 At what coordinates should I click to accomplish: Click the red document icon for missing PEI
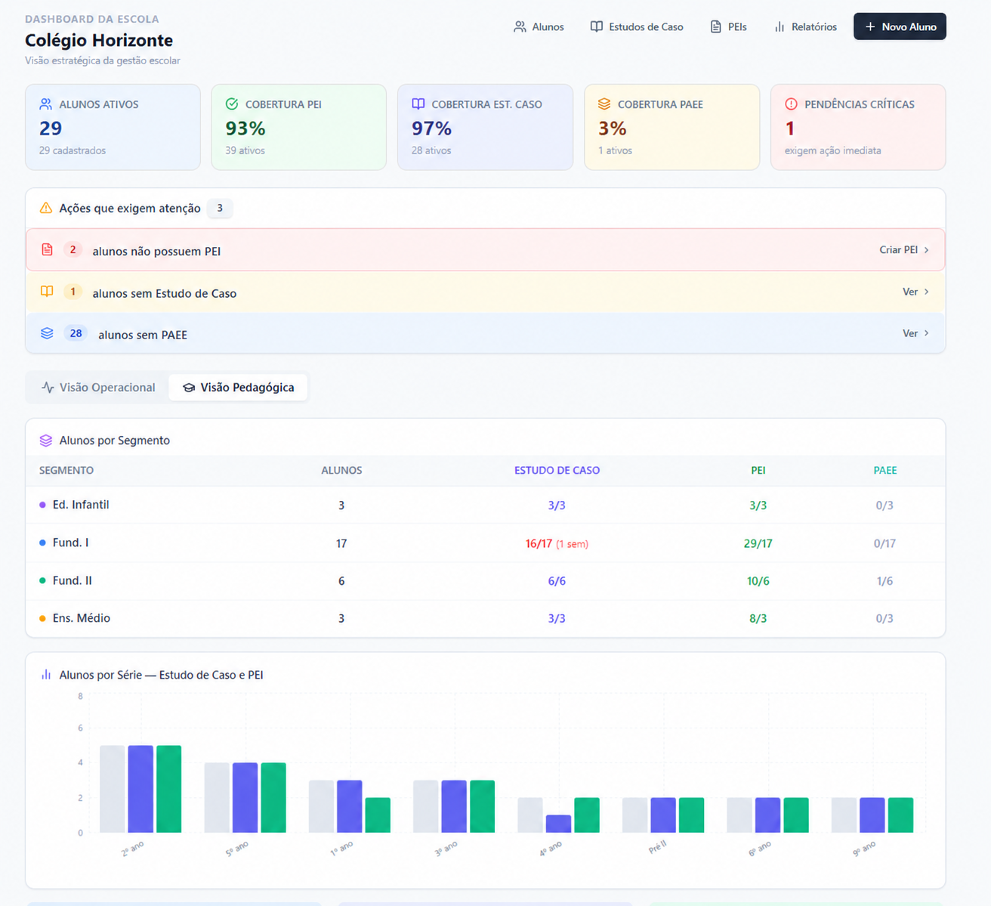point(47,249)
